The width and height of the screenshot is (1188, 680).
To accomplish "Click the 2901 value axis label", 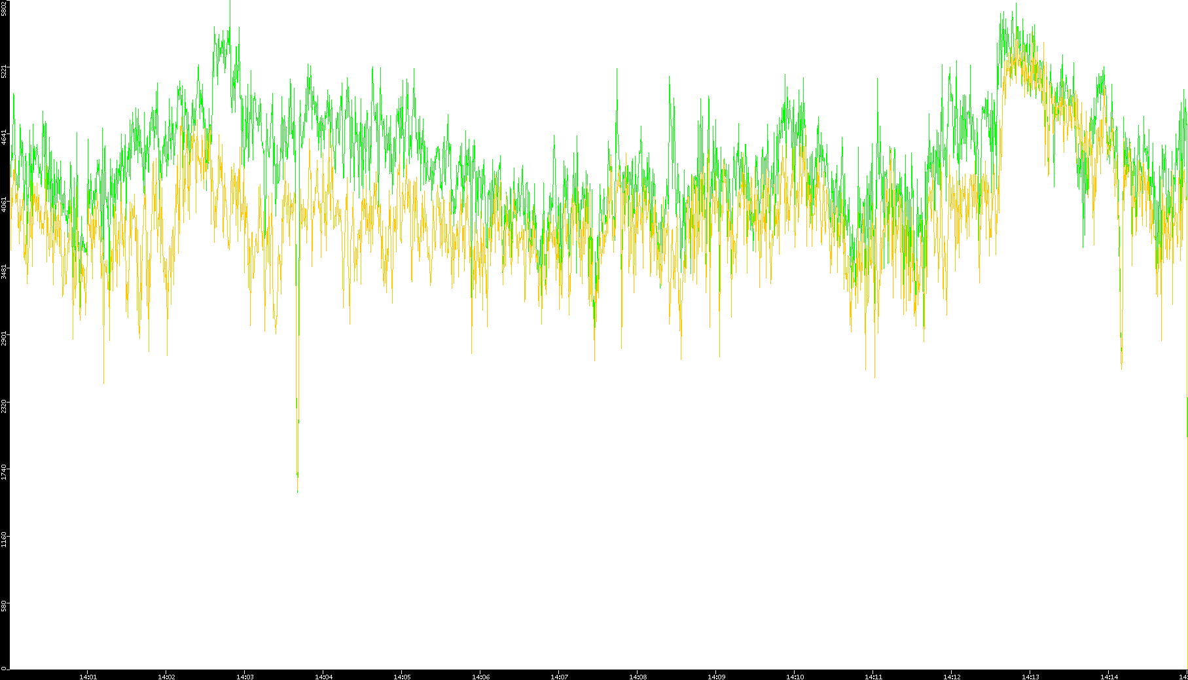I will tap(5, 338).
